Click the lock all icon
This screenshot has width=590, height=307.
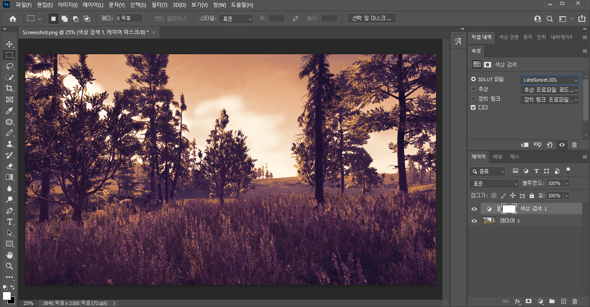point(532,196)
